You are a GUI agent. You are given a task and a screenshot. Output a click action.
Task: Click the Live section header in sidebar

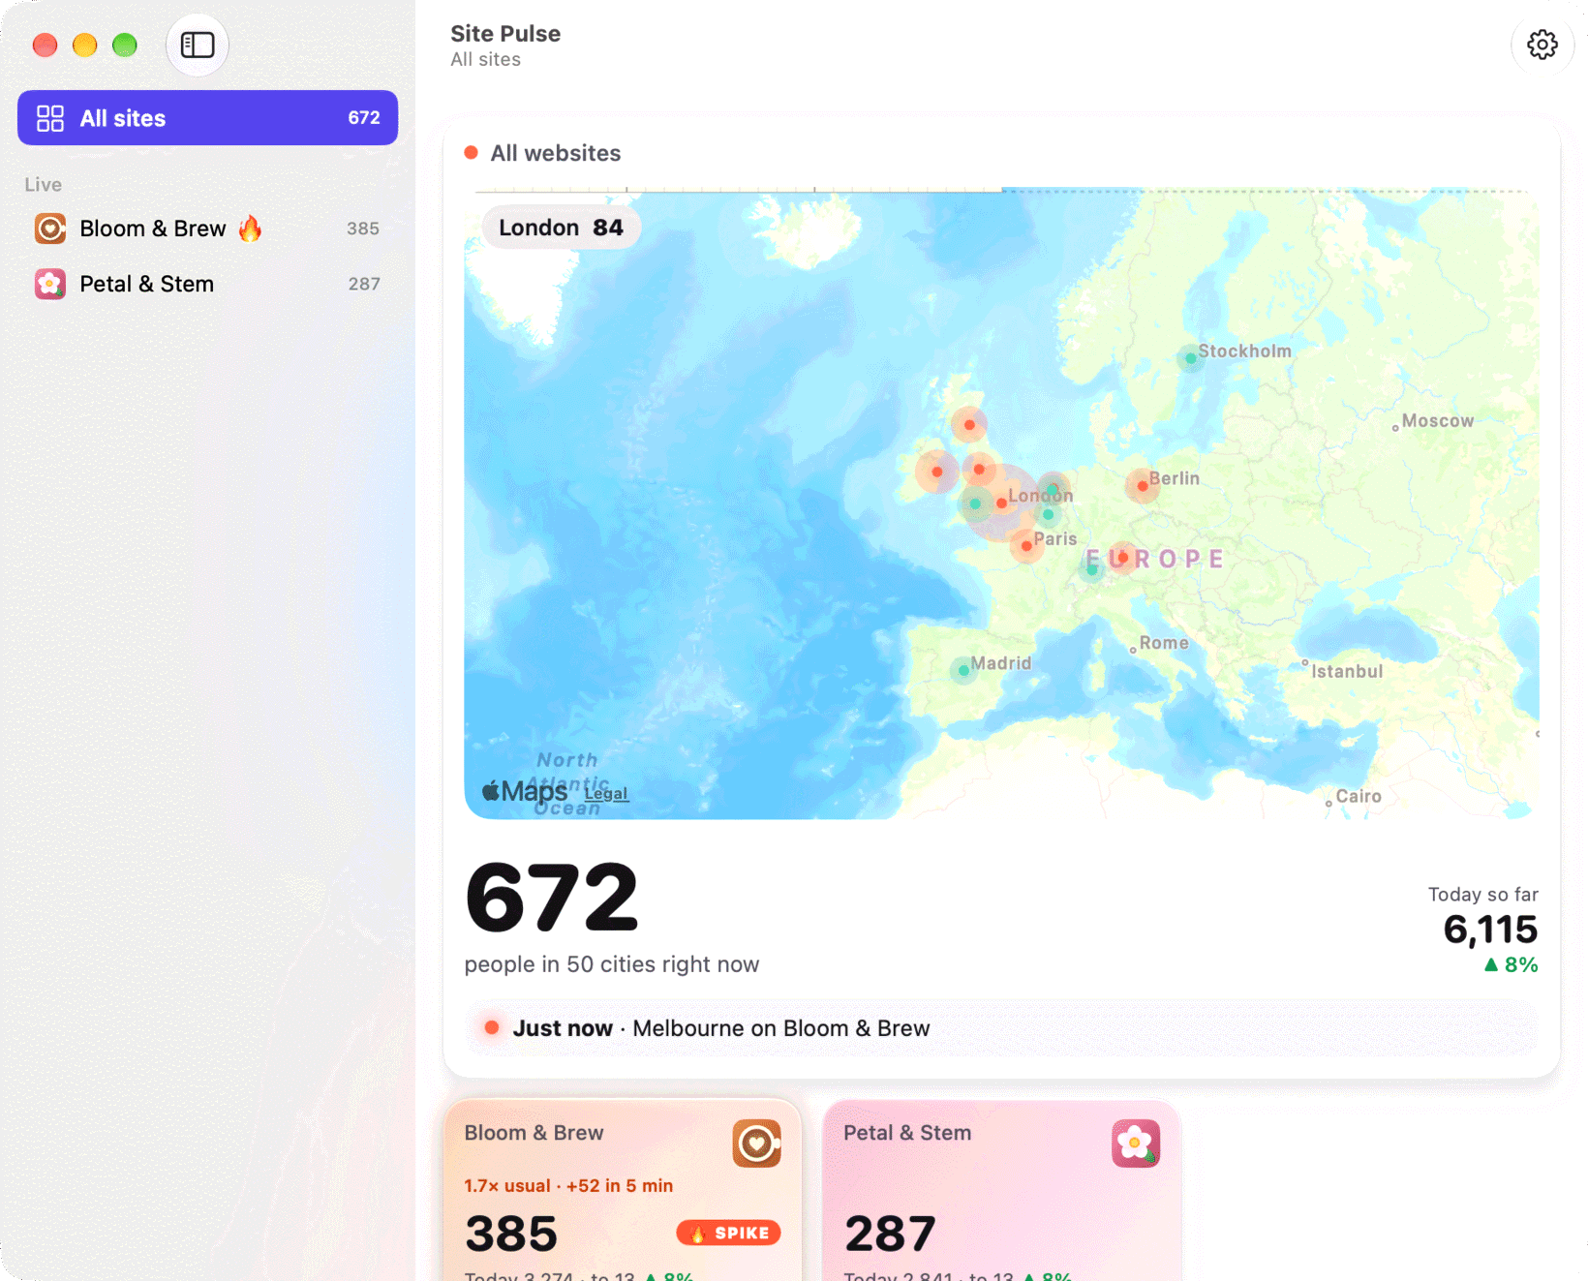(x=44, y=184)
